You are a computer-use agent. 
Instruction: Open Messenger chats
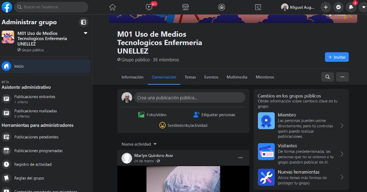(338, 7)
